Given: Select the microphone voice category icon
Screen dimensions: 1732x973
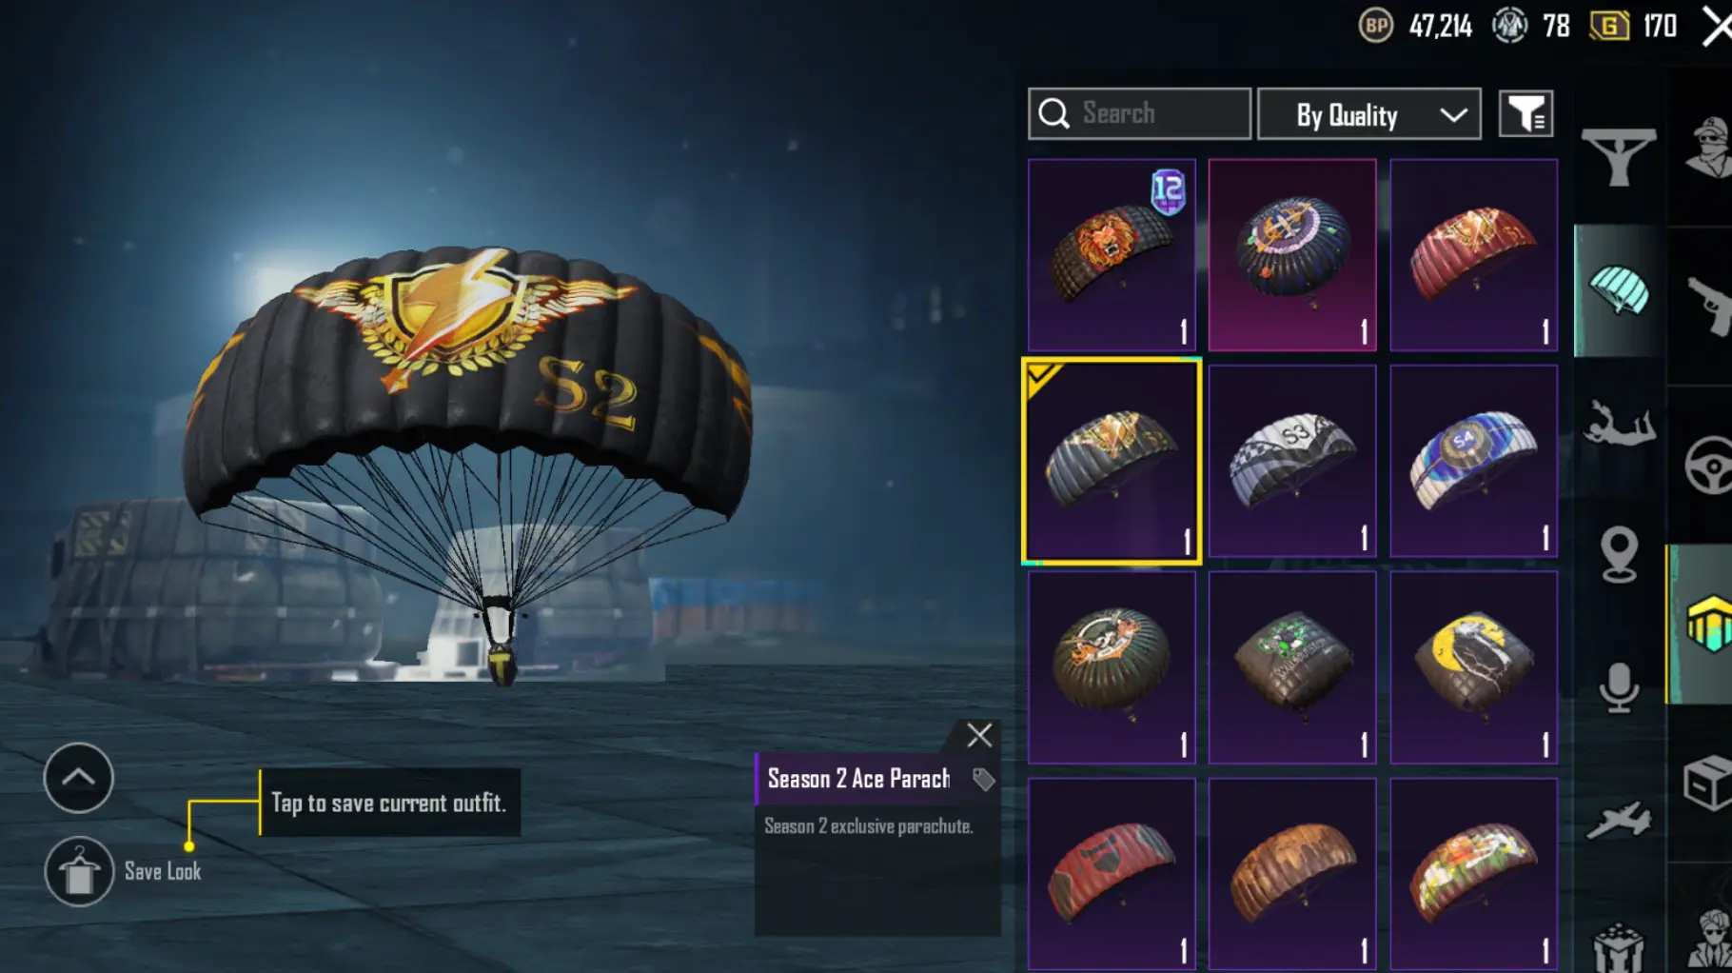Looking at the screenshot, I should 1618,687.
